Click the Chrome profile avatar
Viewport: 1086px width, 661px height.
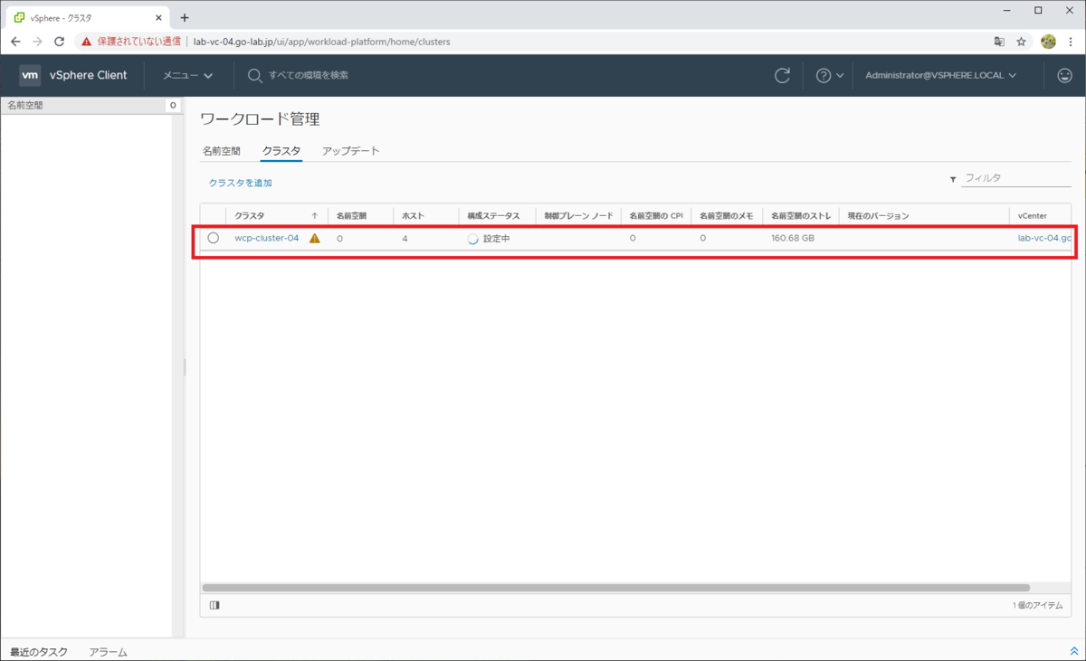click(1049, 42)
